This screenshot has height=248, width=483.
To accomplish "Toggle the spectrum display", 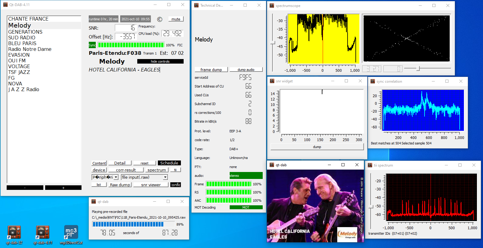I will point(157,170).
